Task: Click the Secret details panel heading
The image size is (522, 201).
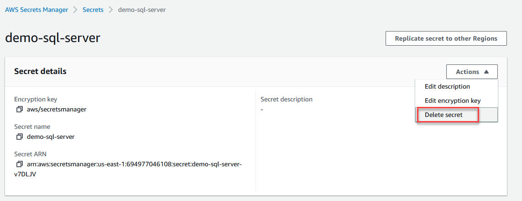Action: [40, 71]
